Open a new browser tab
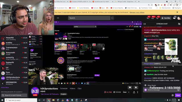 pyautogui.click(x=139, y=2)
